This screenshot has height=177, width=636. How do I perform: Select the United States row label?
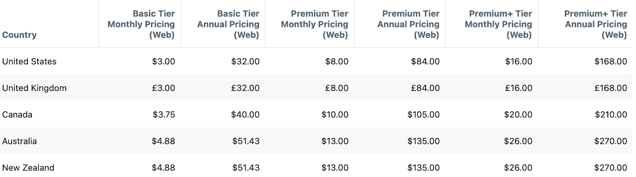(29, 62)
